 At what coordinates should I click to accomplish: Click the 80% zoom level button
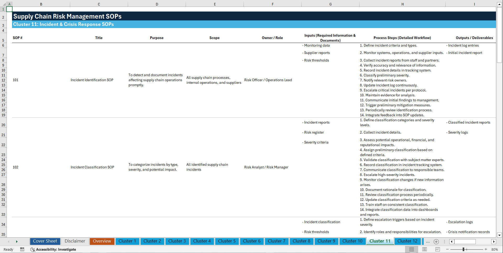[x=495, y=249]
